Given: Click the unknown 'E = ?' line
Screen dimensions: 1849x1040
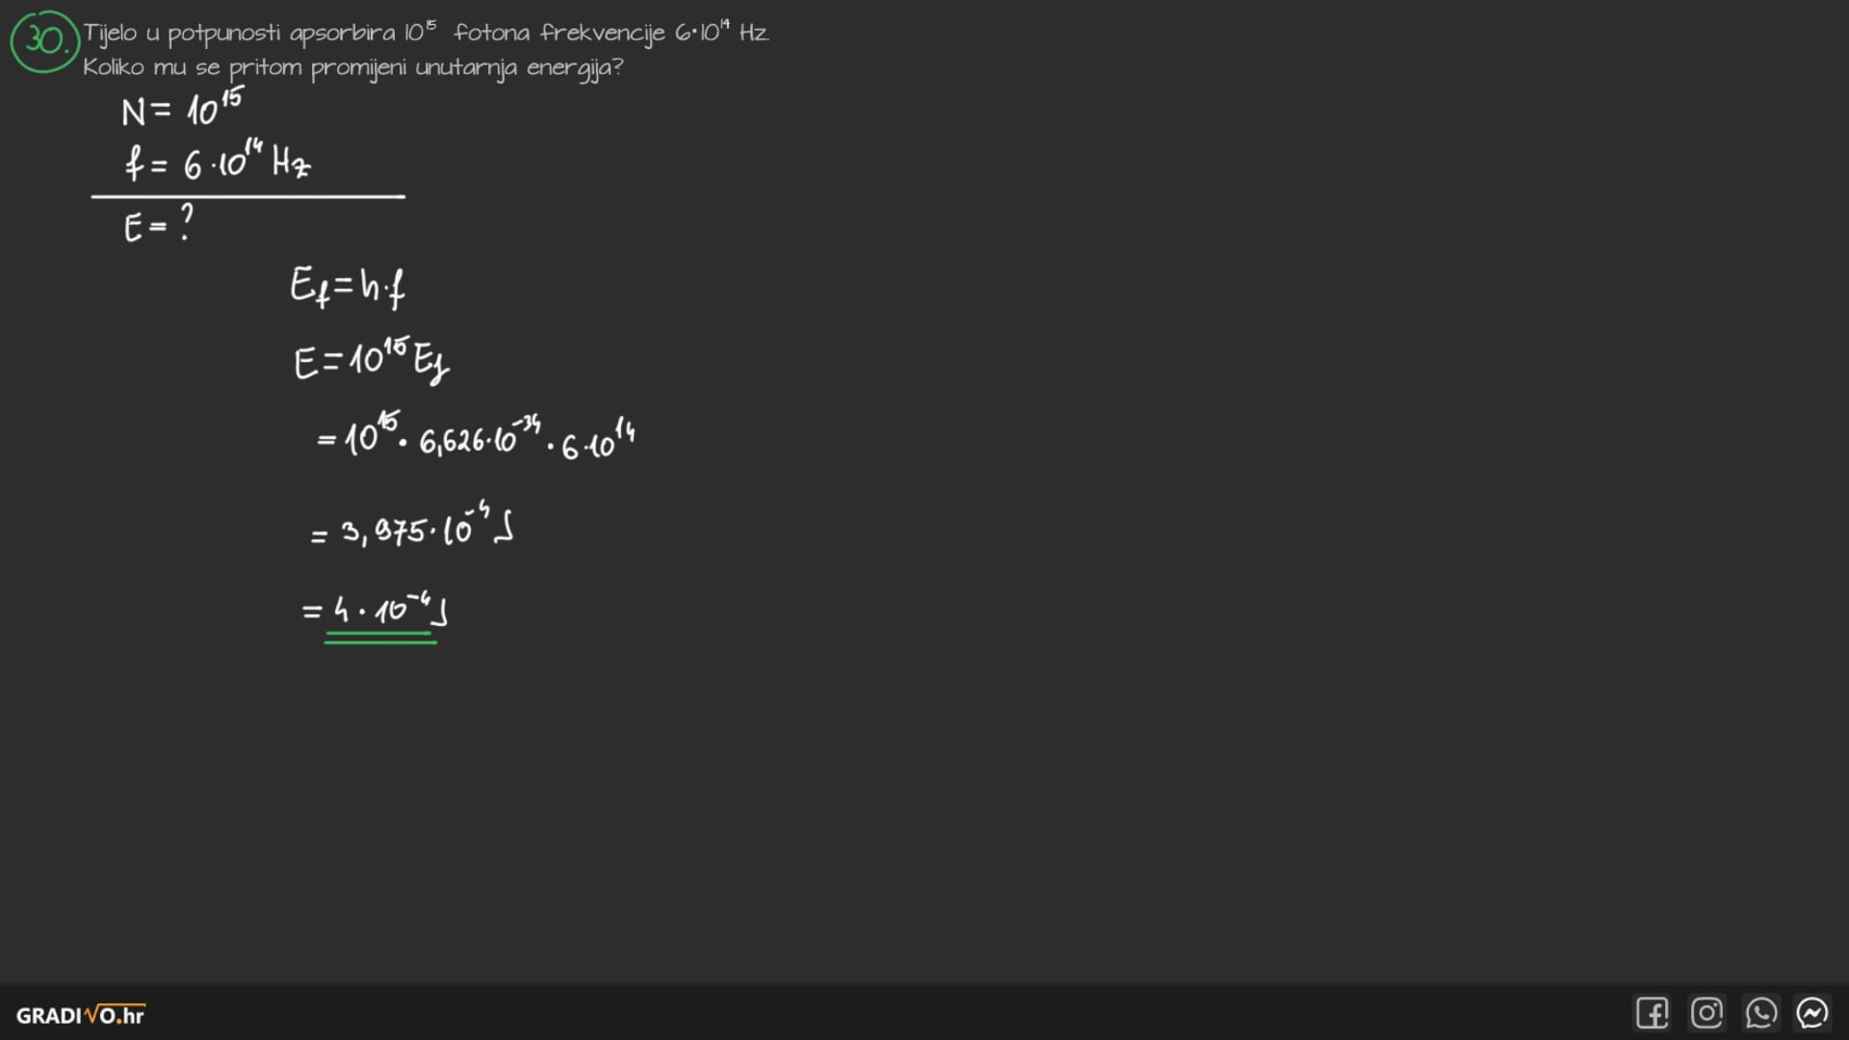Looking at the screenshot, I should click(x=159, y=225).
